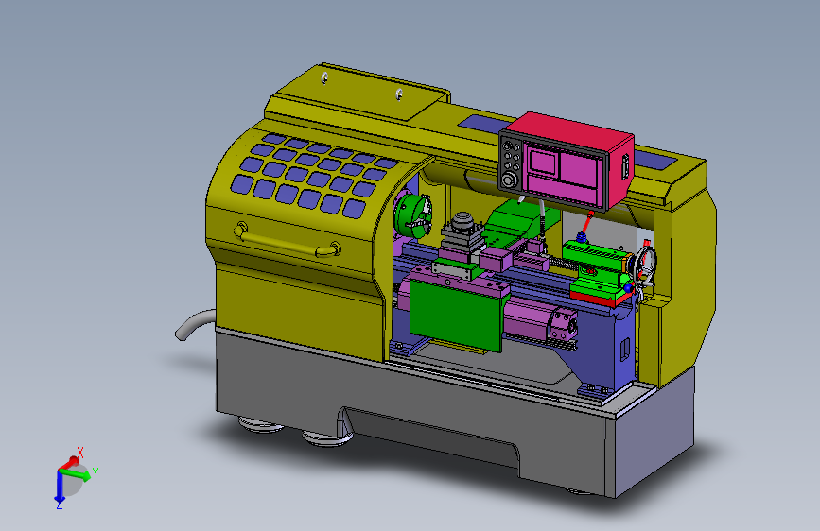Select the yellow door handle bar
The width and height of the screenshot is (820, 531).
[x=287, y=242]
